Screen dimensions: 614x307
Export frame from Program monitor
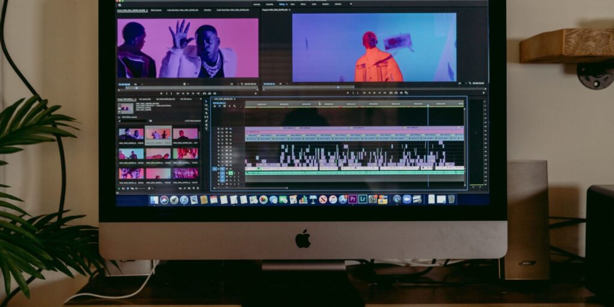[401, 93]
